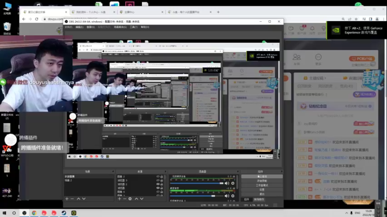Open source properties gear in sources toolbar
This screenshot has height=217, width=387.
pyautogui.click(x=130, y=199)
